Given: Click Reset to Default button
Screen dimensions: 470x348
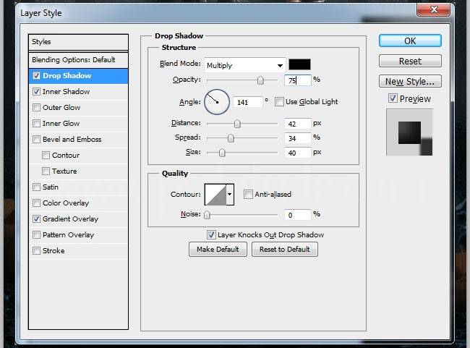Looking at the screenshot, I should (x=284, y=249).
